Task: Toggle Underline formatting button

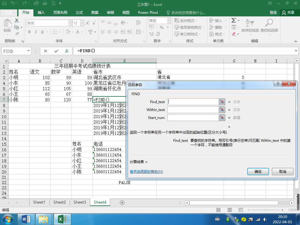Action: [42, 32]
